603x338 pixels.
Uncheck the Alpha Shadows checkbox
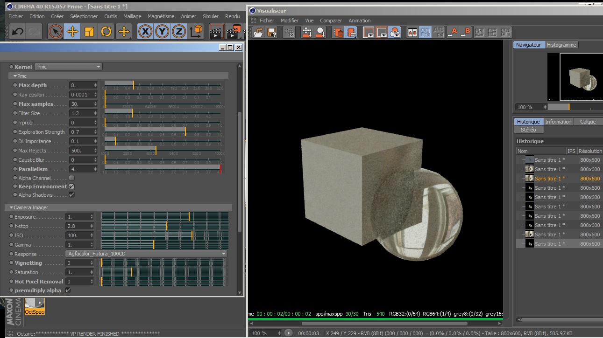71,195
